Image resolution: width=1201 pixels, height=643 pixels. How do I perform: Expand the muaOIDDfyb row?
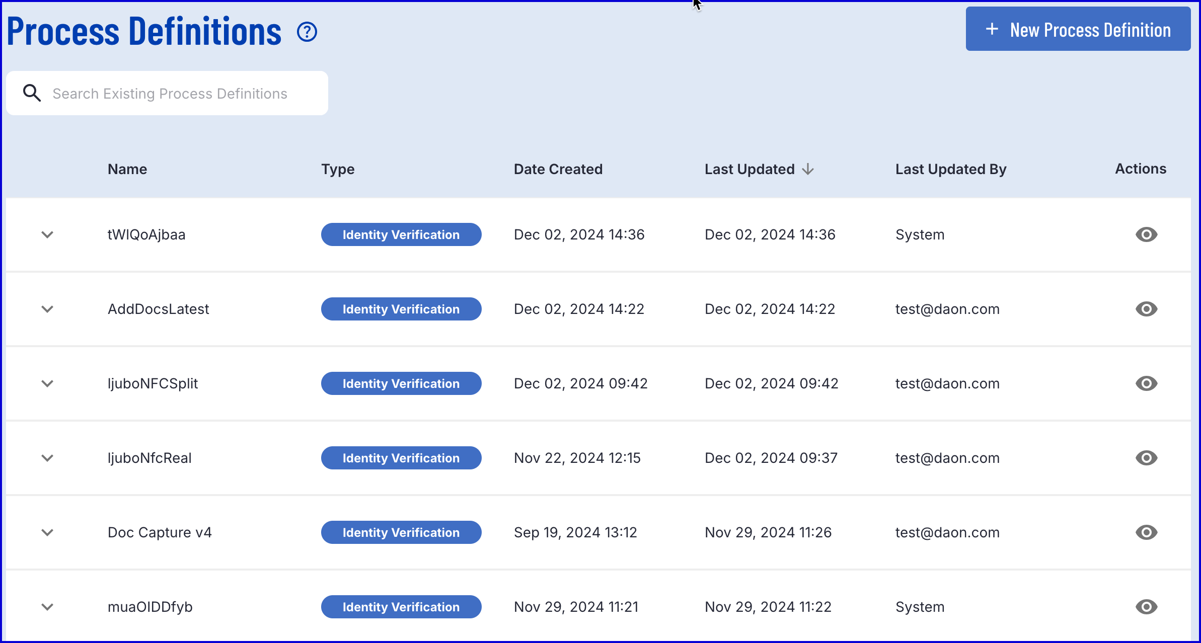(x=47, y=607)
